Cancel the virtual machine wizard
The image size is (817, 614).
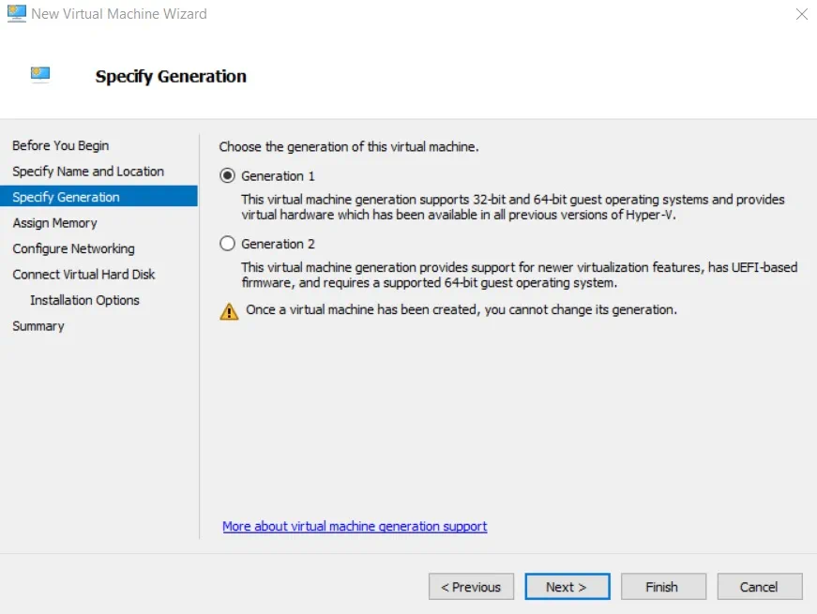(759, 587)
